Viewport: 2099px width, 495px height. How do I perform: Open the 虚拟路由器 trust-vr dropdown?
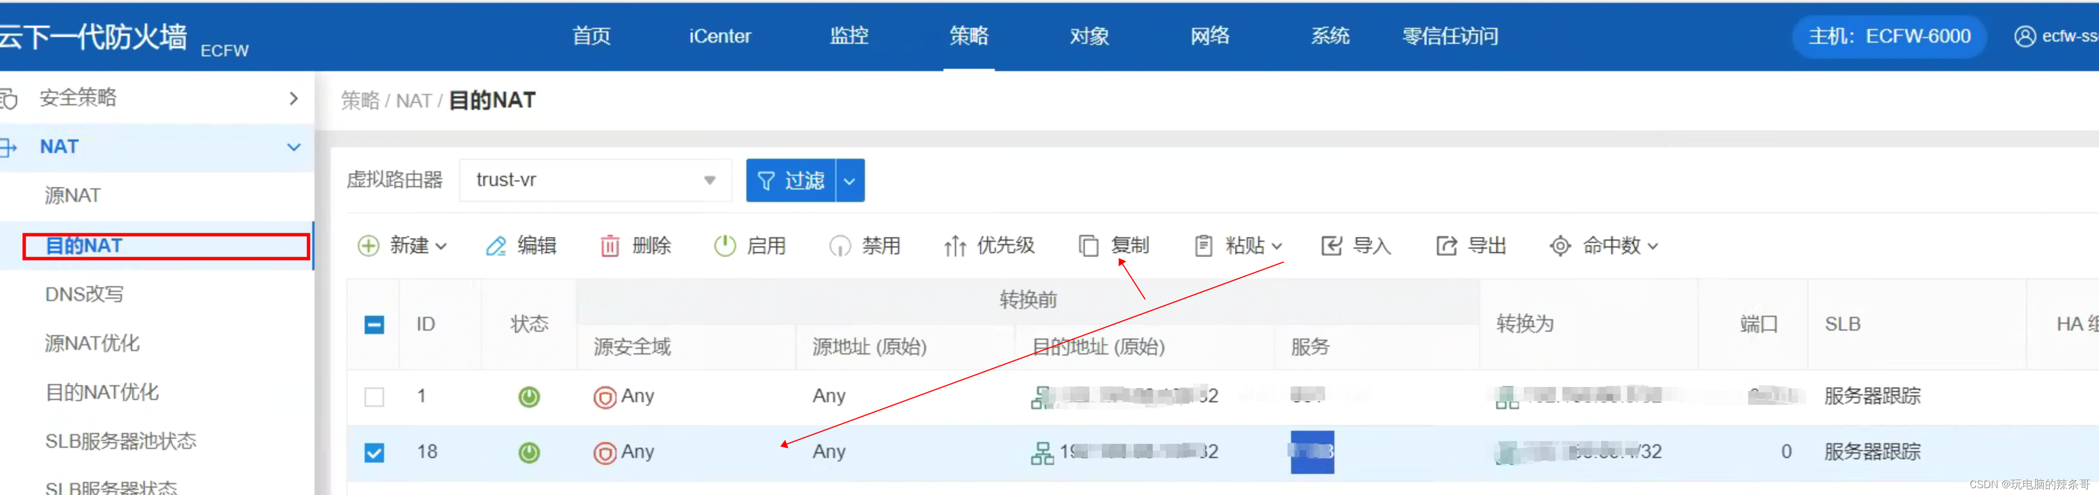(595, 180)
